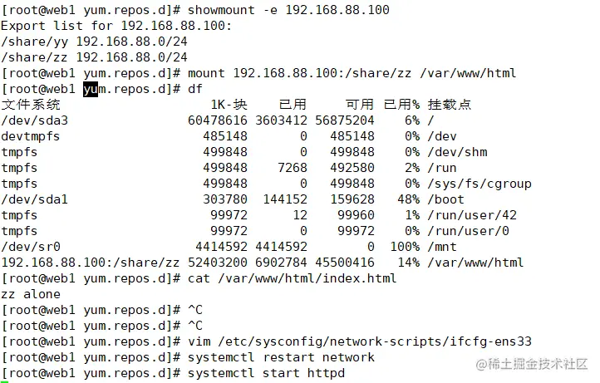Click the 文件系统 column header
The height and width of the screenshot is (383, 600).
[x=31, y=105]
